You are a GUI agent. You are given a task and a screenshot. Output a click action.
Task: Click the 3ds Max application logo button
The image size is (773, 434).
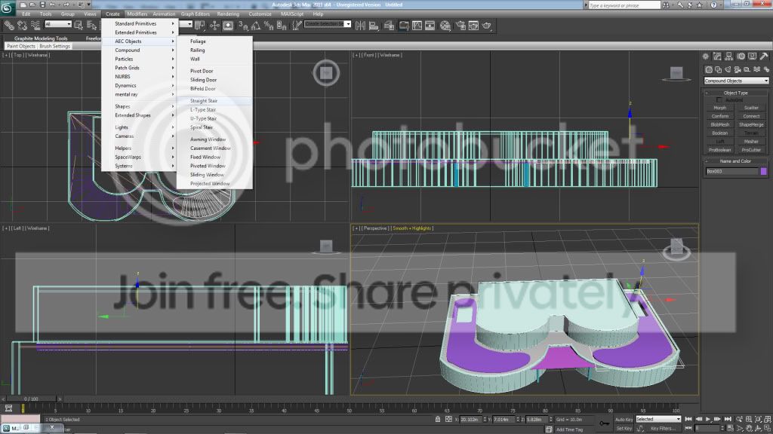click(7, 7)
